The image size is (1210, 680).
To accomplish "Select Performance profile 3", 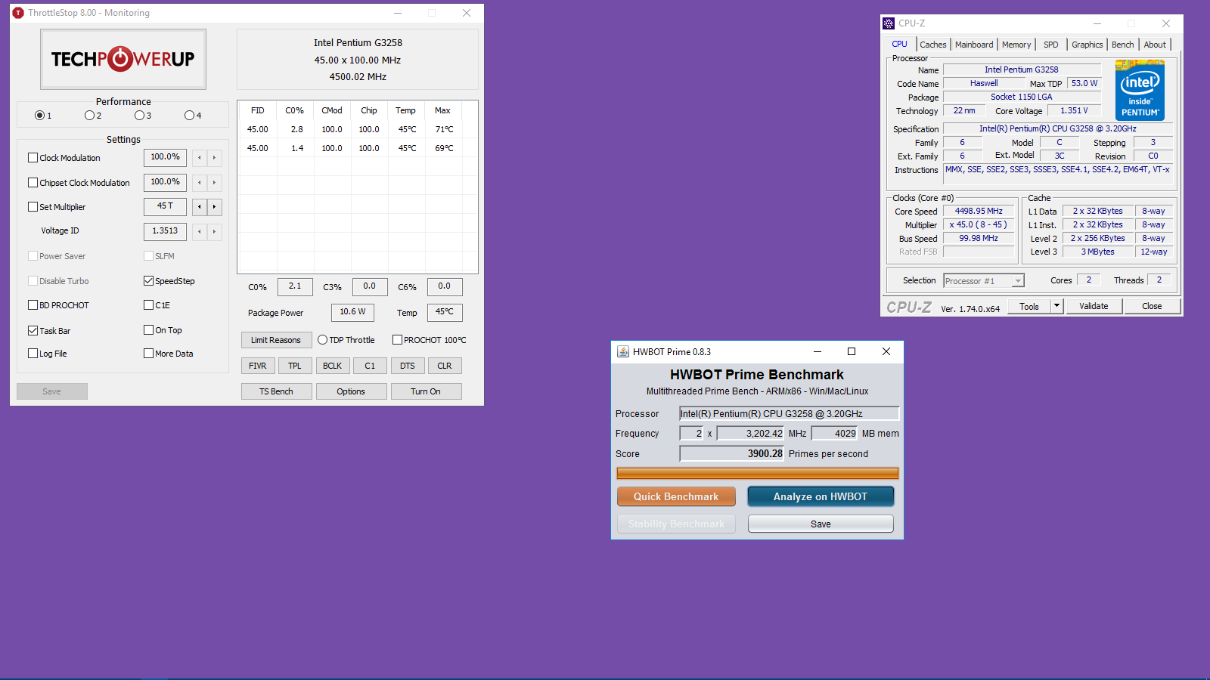I will point(139,116).
